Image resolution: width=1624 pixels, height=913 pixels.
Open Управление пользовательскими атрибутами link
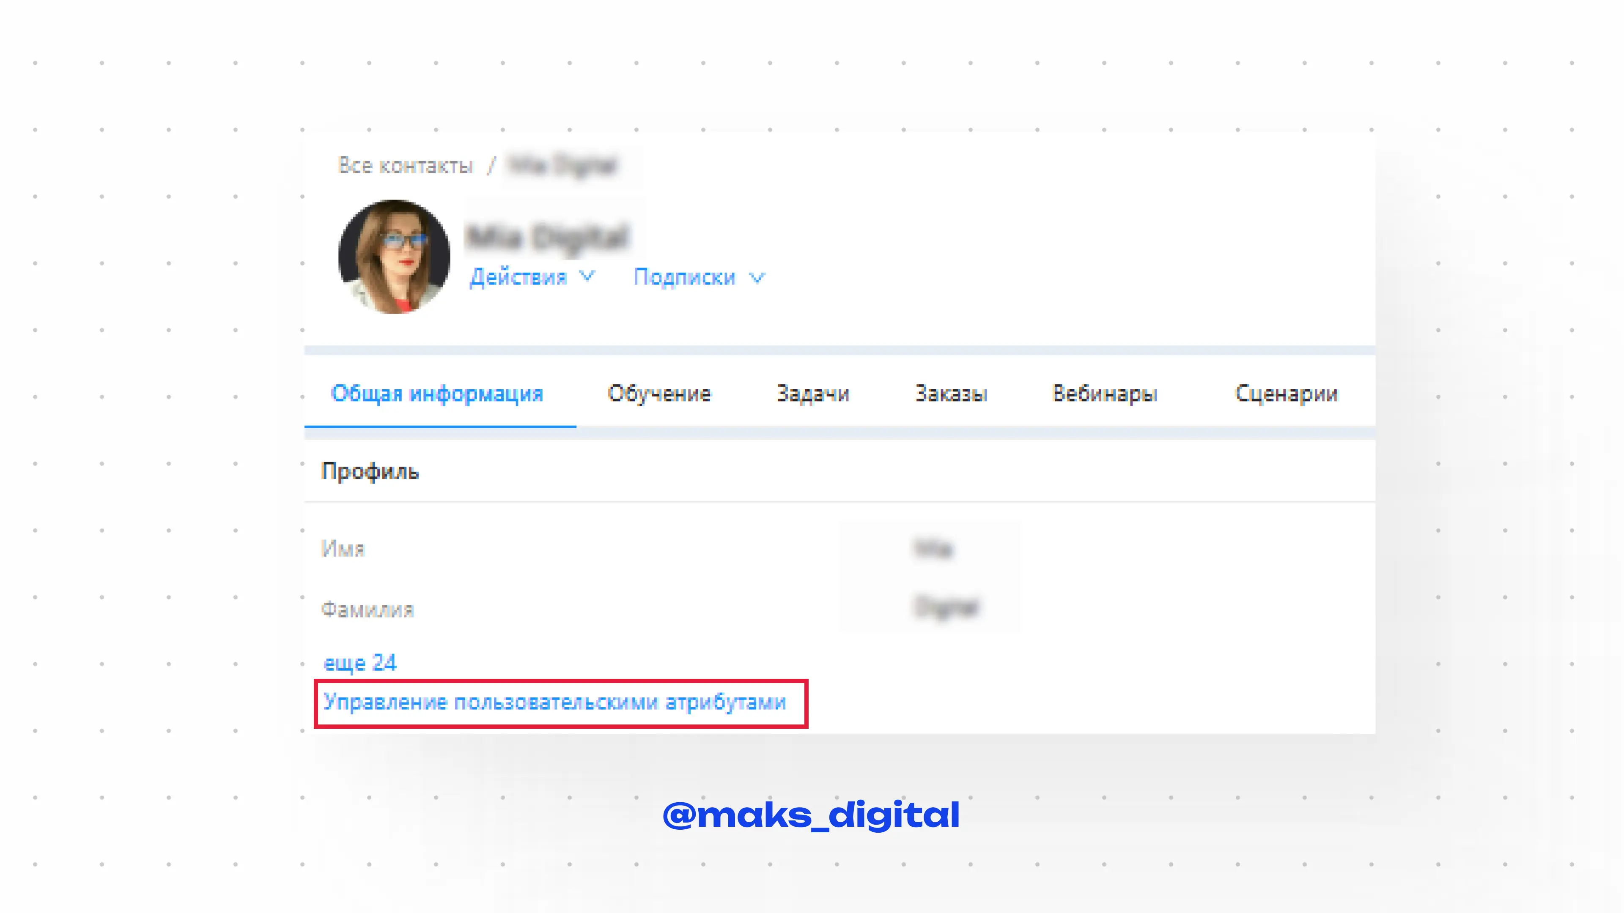(555, 702)
